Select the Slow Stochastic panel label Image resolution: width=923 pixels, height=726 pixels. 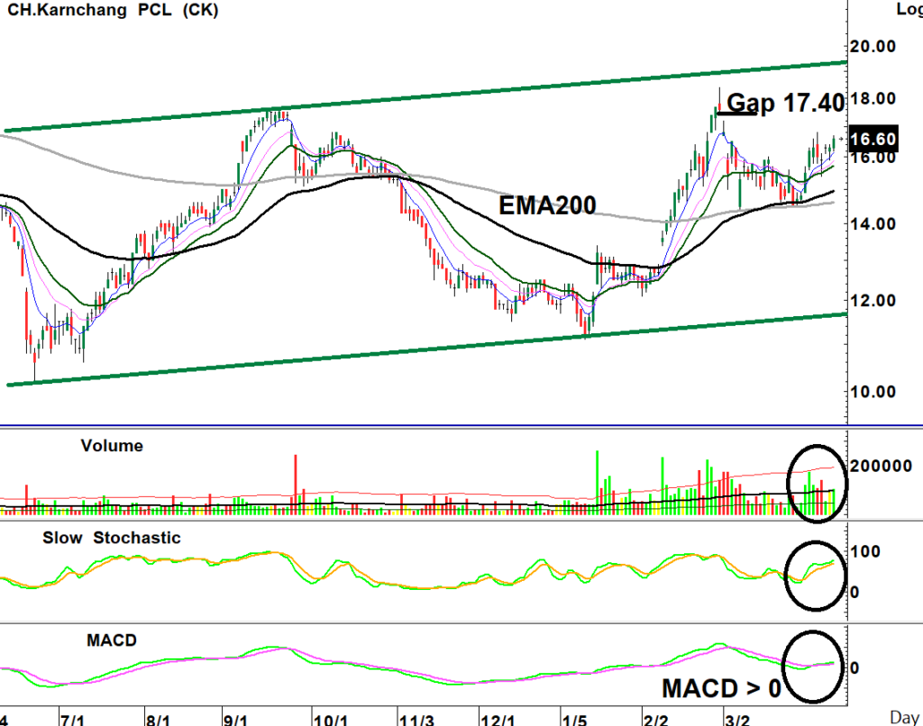(x=112, y=538)
